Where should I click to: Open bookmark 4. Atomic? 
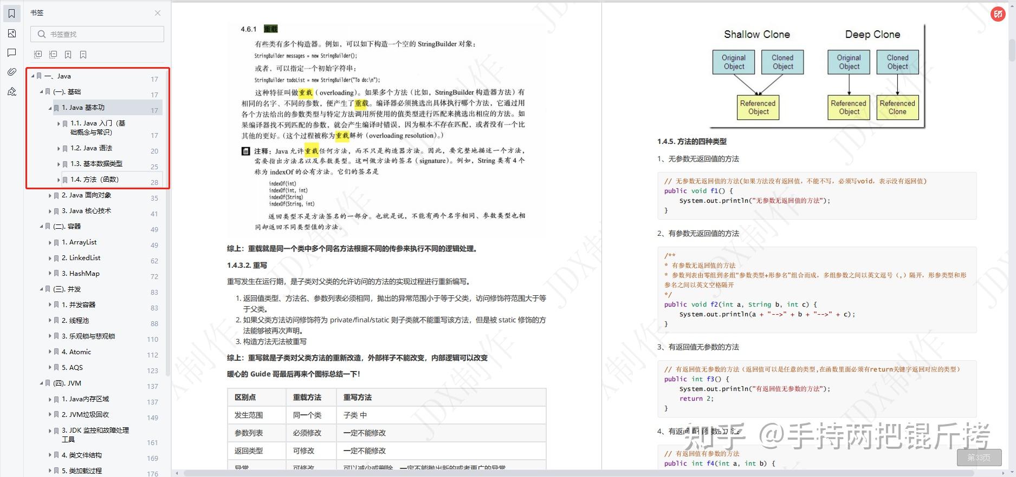pyautogui.click(x=76, y=352)
